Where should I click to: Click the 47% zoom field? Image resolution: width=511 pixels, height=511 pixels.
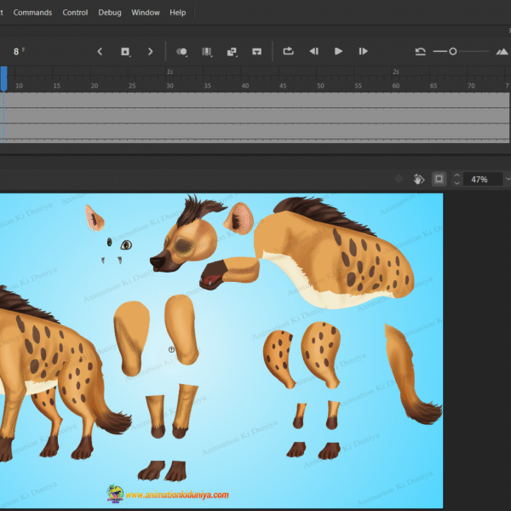click(482, 179)
